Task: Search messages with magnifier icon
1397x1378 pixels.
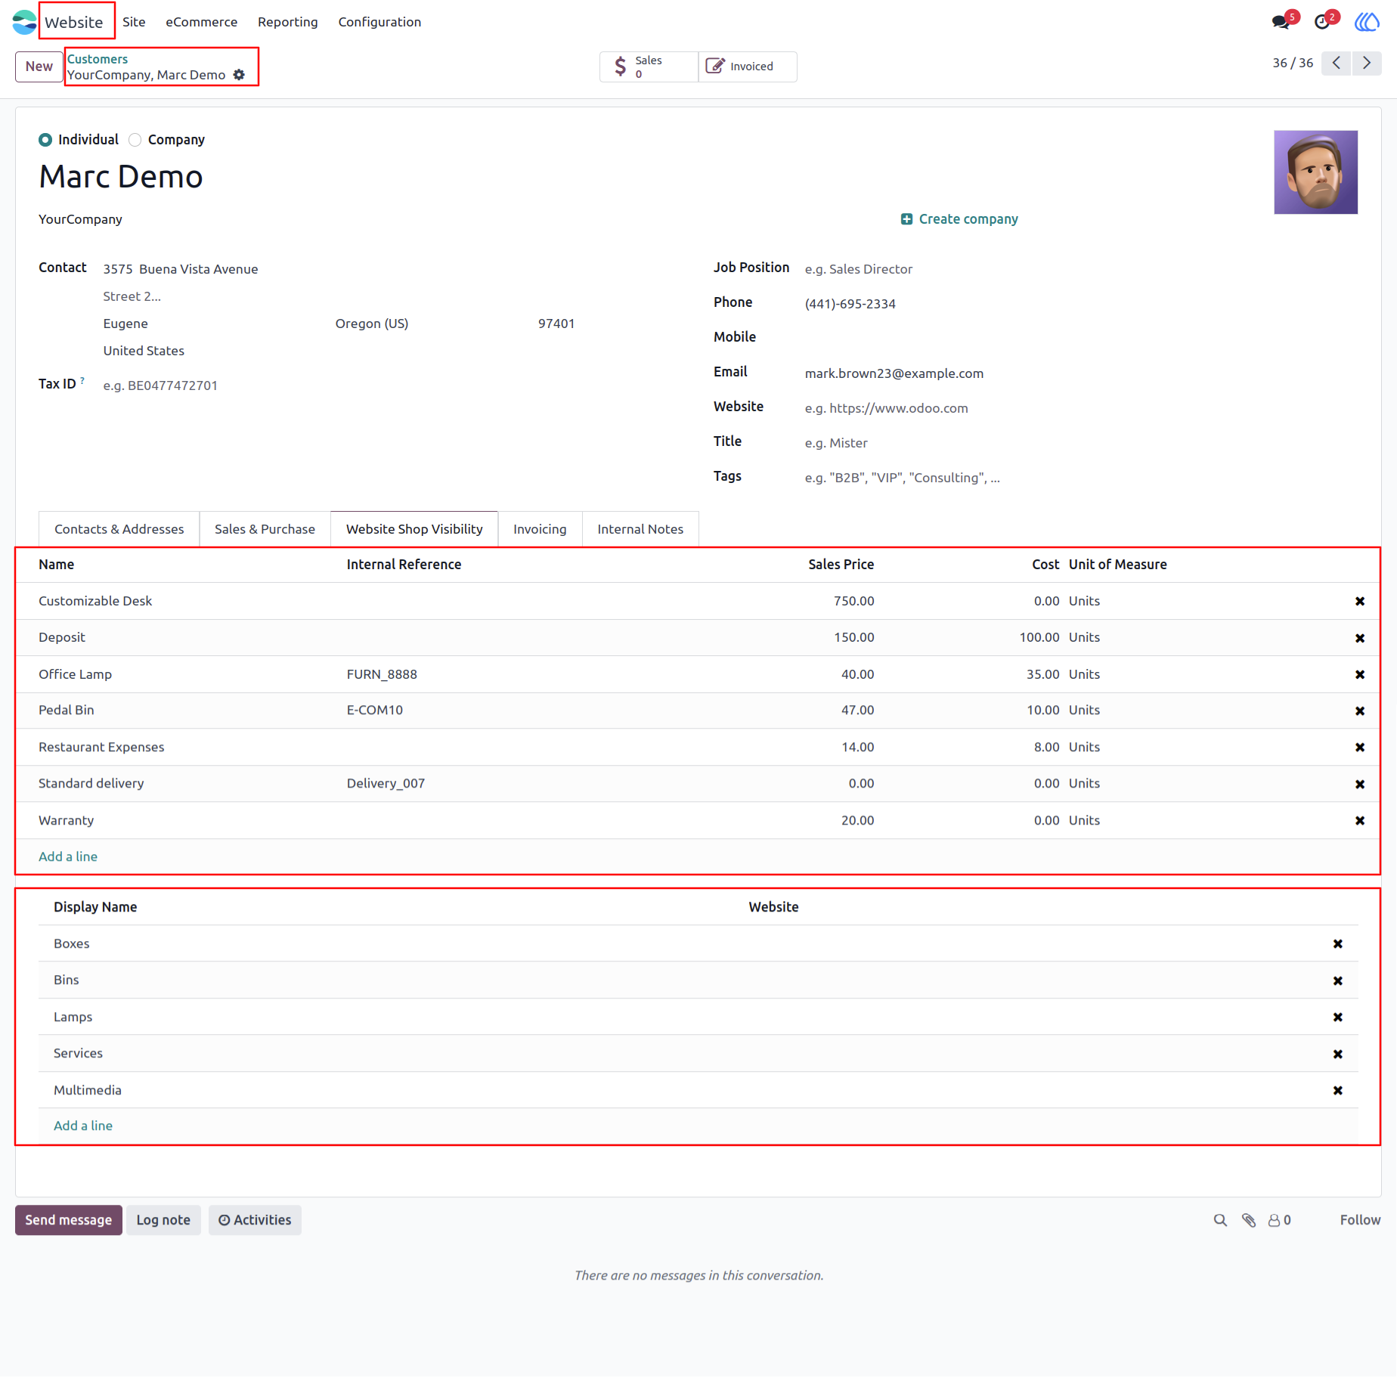Action: [x=1220, y=1220]
